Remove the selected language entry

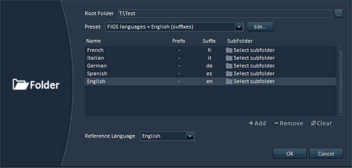289,123
